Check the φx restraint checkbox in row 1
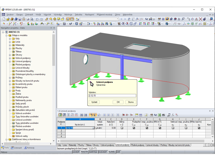This screenshot has height=161, width=215. [173, 128]
